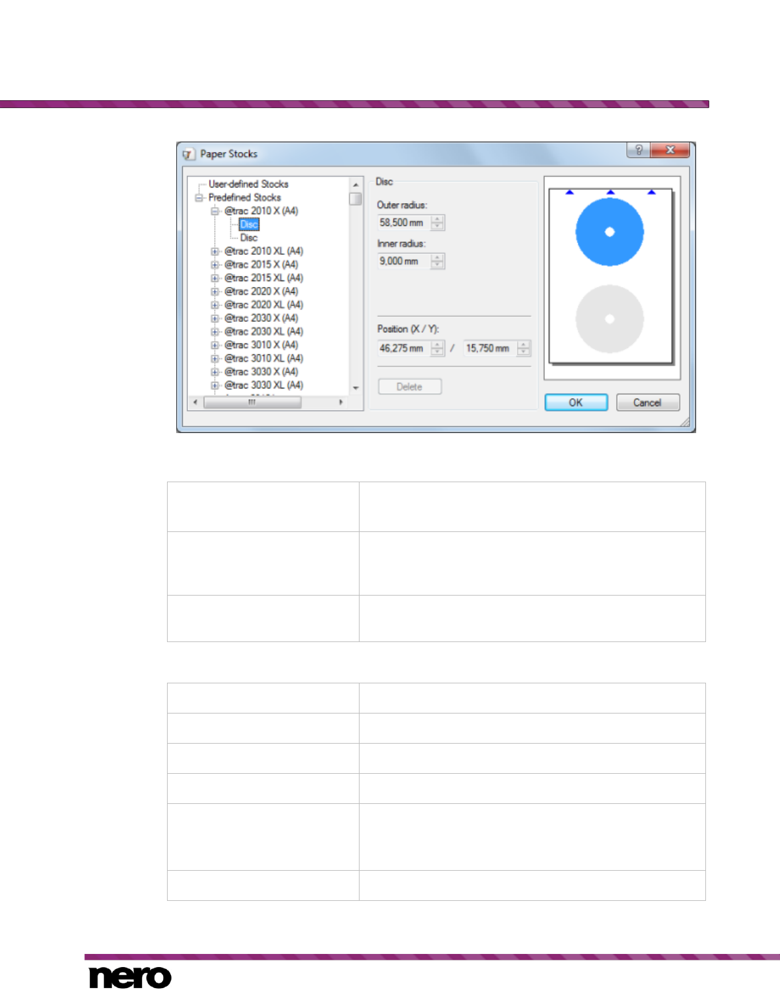The height and width of the screenshot is (990, 780).
Task: Click the tree's vertical scroll down arrow
Action: click(356, 388)
